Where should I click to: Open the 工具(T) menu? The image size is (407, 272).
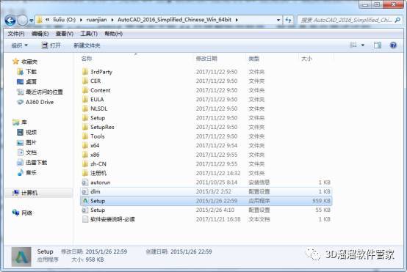[89, 34]
